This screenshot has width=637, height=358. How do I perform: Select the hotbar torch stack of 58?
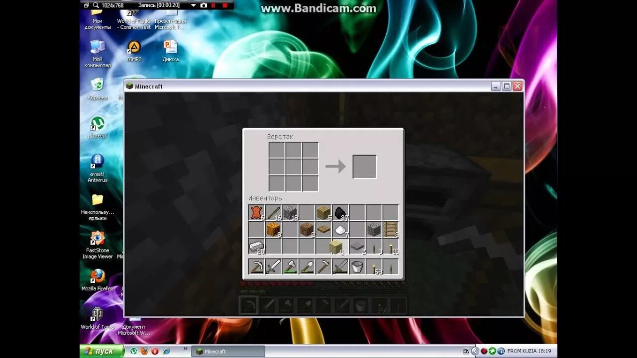pyautogui.click(x=375, y=267)
